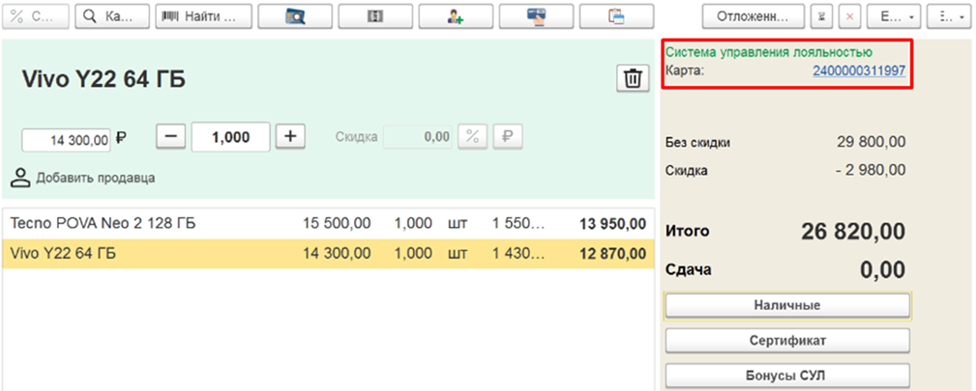Expand the 'Е...' dropdown menu

click(x=894, y=16)
